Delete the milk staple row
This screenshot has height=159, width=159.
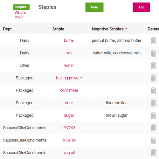point(153,53)
